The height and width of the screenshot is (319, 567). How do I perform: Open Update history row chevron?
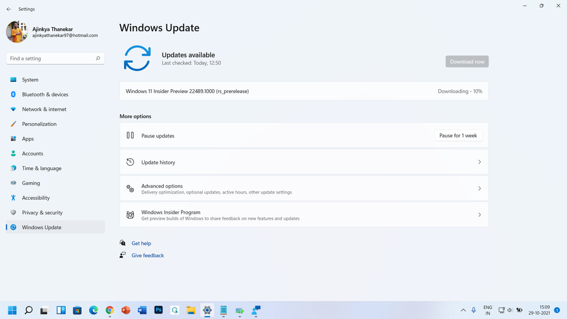[480, 162]
